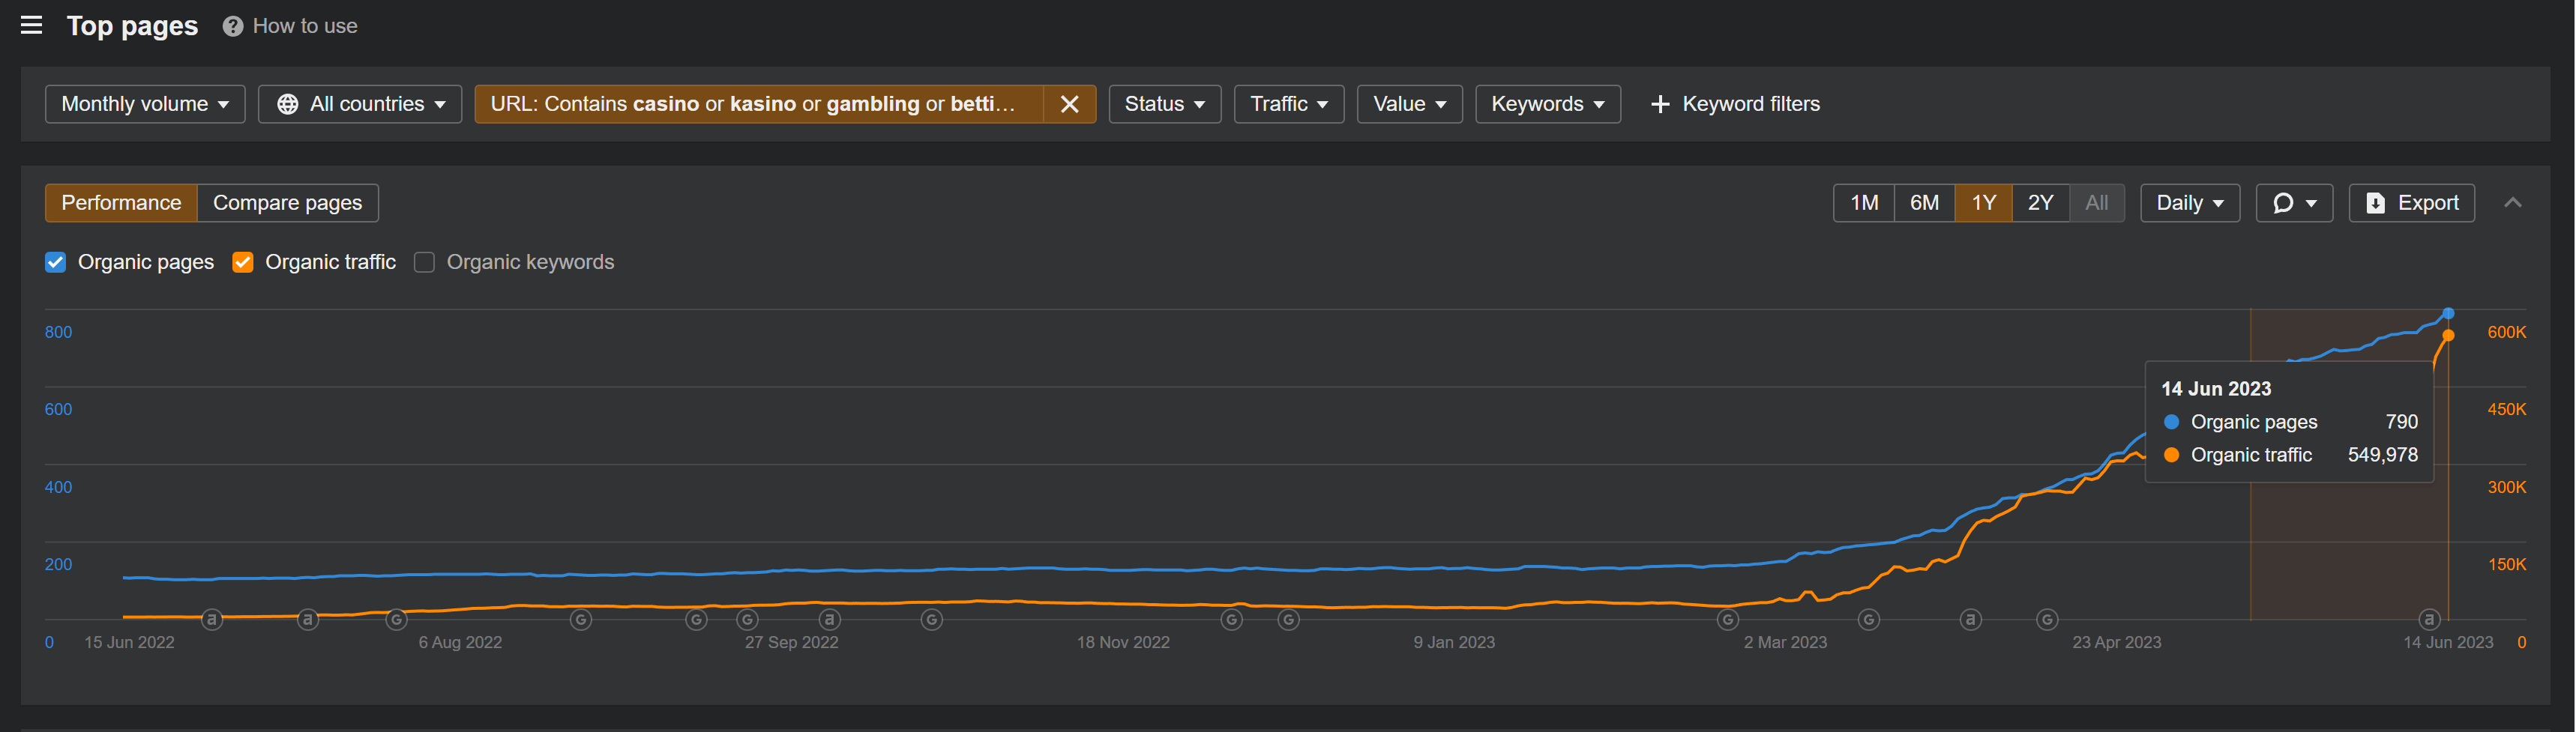Enable the Organic keywords checkbox
Viewport: 2576px width, 732px height.
(x=424, y=262)
